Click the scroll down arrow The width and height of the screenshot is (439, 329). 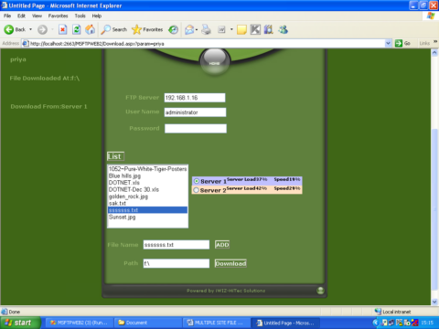point(434,302)
